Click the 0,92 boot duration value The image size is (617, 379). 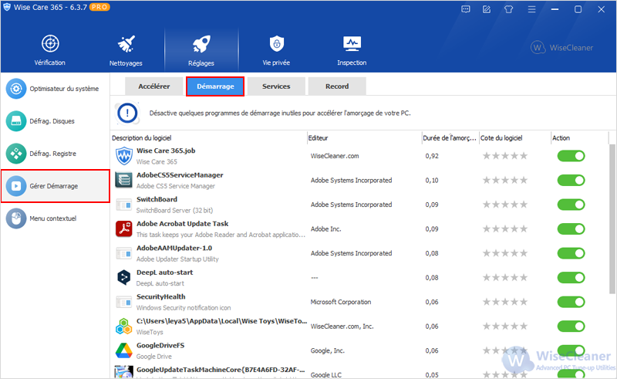tap(432, 156)
